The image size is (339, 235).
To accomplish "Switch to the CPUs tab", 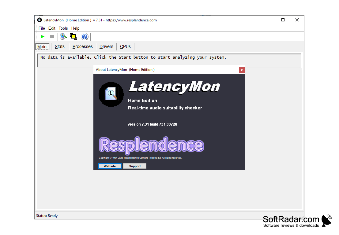I will pyautogui.click(x=125, y=47).
